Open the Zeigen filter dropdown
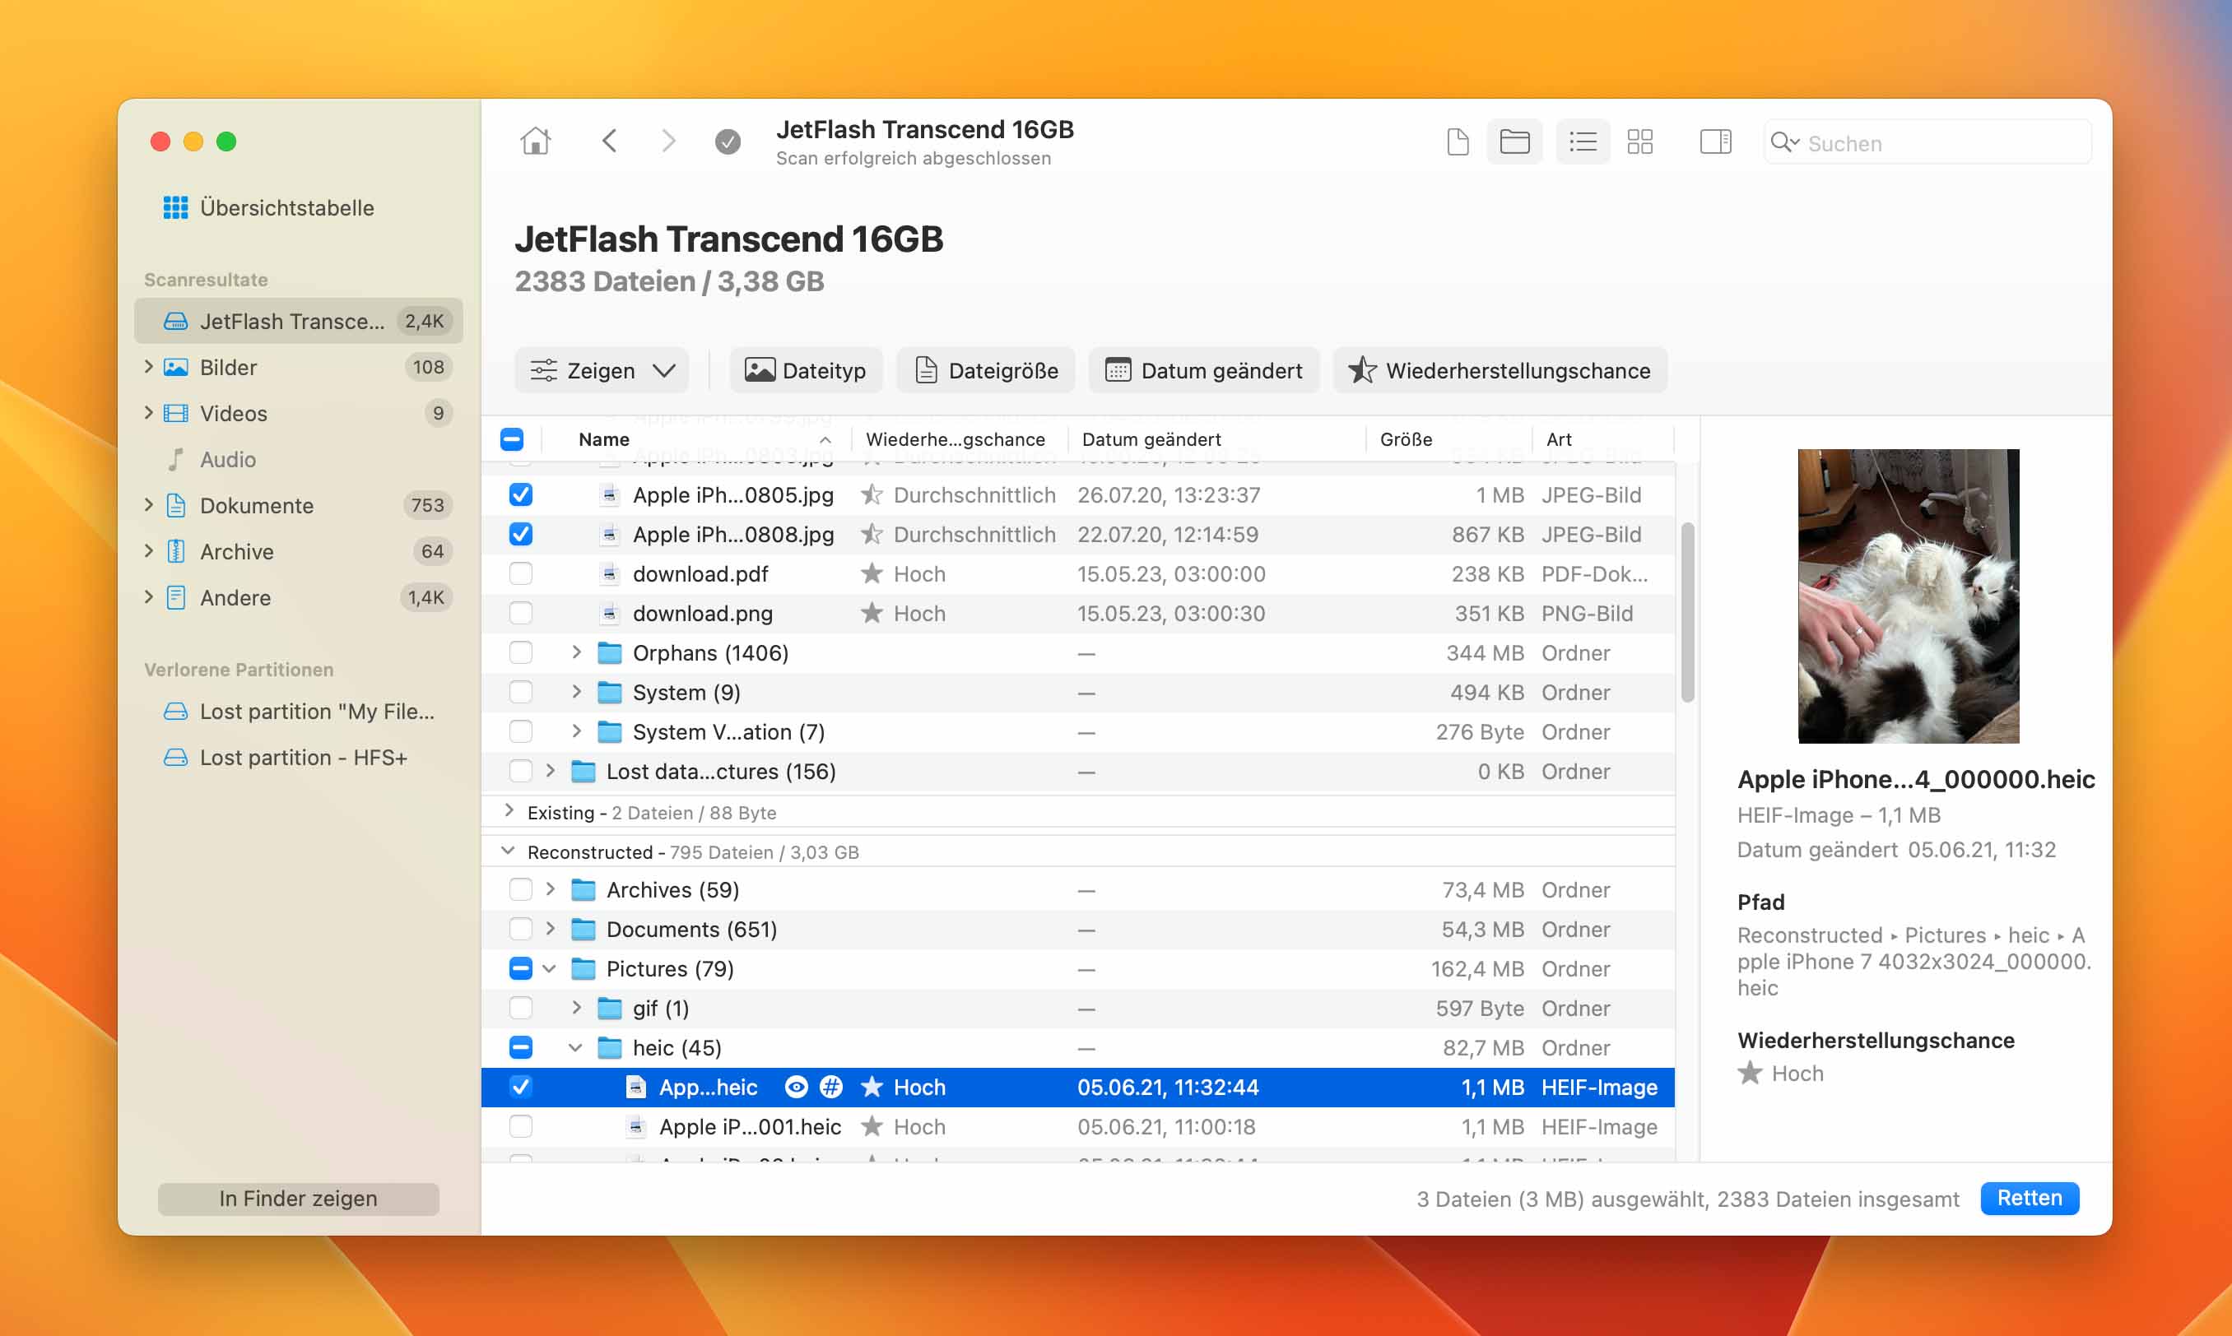The width and height of the screenshot is (2232, 1336). (602, 370)
